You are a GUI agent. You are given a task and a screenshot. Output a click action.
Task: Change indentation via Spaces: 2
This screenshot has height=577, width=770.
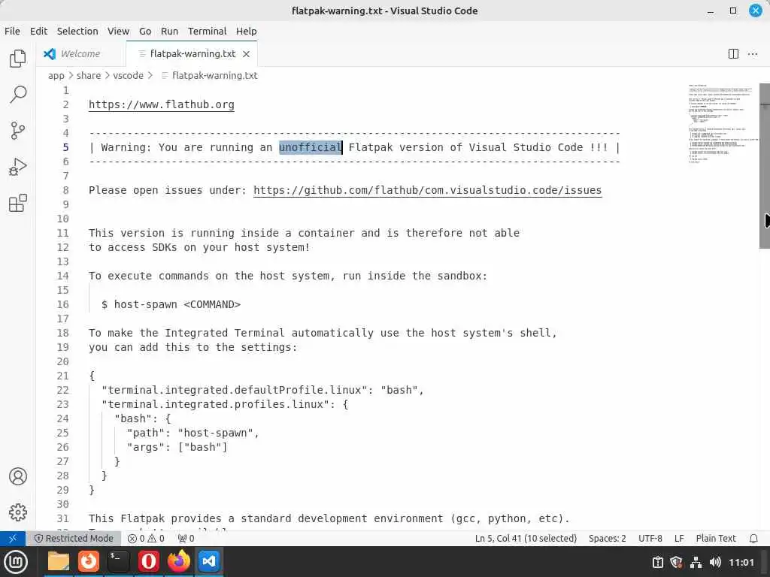click(x=607, y=538)
